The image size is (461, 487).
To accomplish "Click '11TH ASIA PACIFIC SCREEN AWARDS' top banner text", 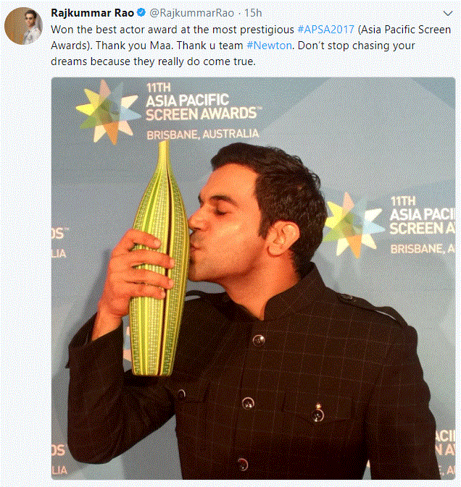I will click(203, 102).
